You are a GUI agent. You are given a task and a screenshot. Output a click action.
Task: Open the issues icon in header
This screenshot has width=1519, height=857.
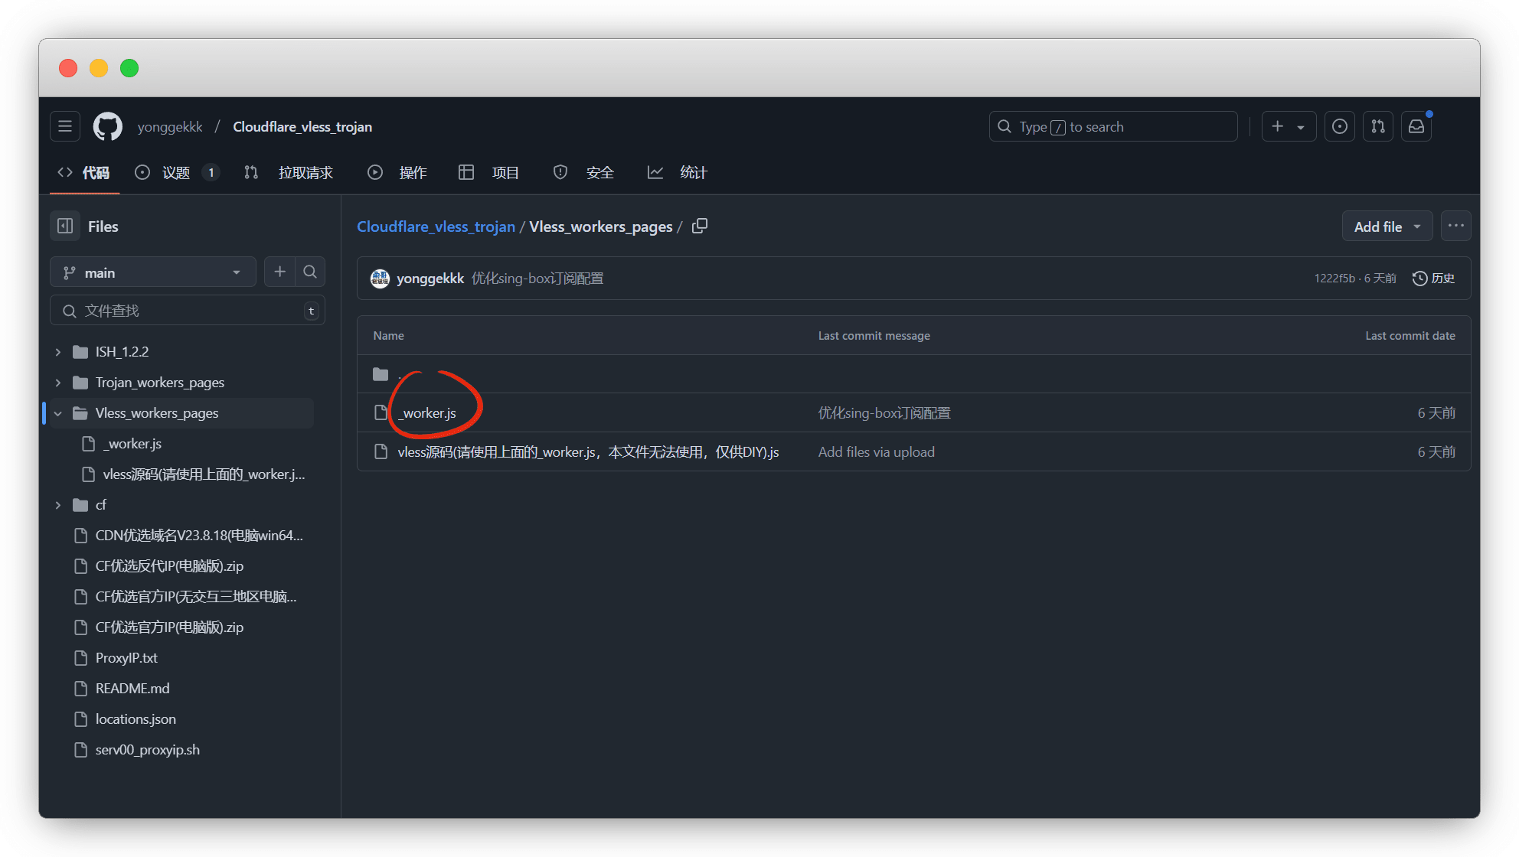pos(1340,127)
